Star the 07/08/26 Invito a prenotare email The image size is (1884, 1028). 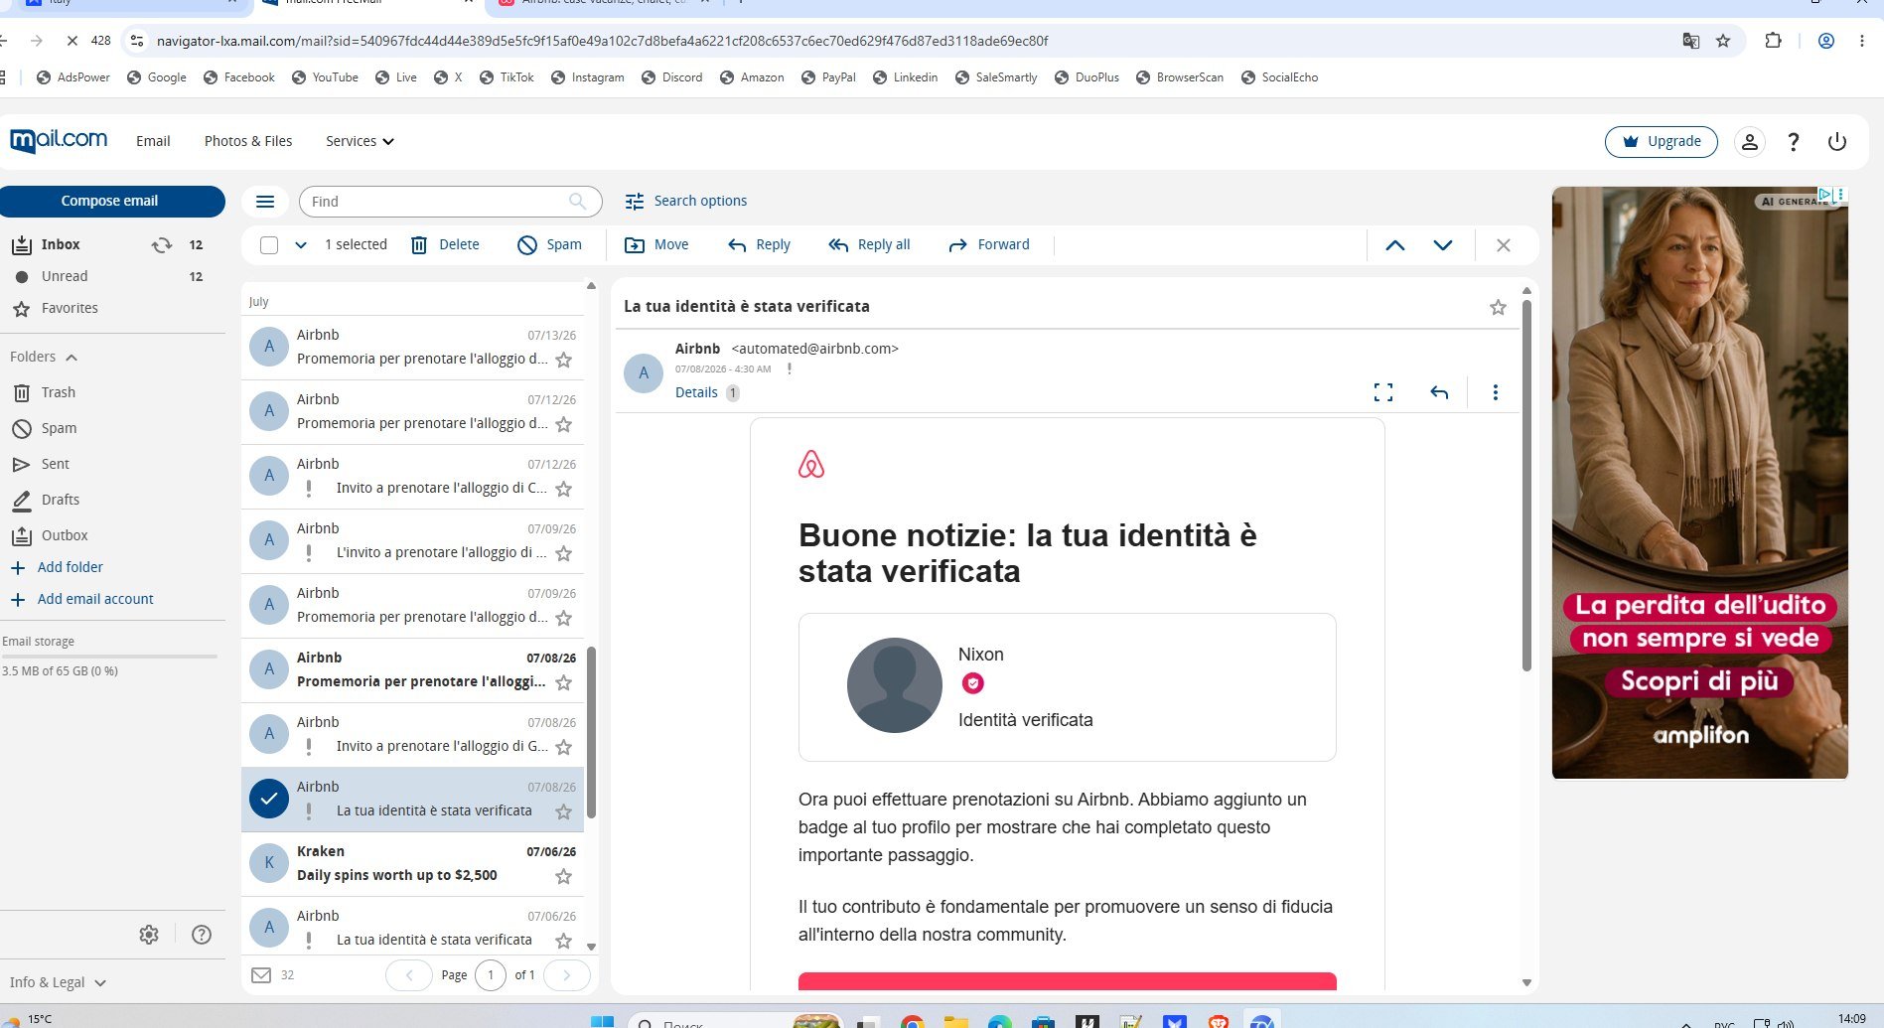(564, 747)
